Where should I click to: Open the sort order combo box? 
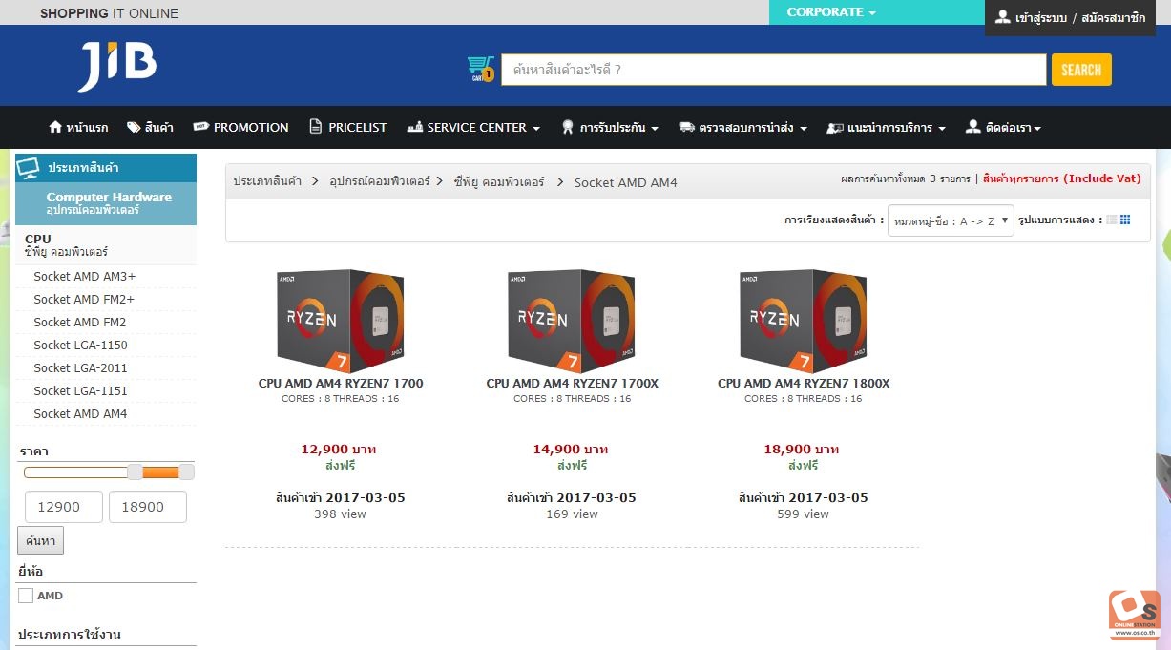(950, 220)
